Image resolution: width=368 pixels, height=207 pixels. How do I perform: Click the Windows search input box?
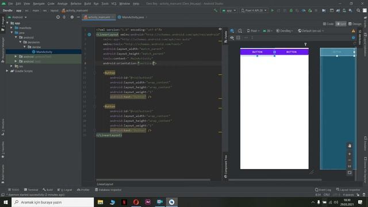tap(52, 202)
